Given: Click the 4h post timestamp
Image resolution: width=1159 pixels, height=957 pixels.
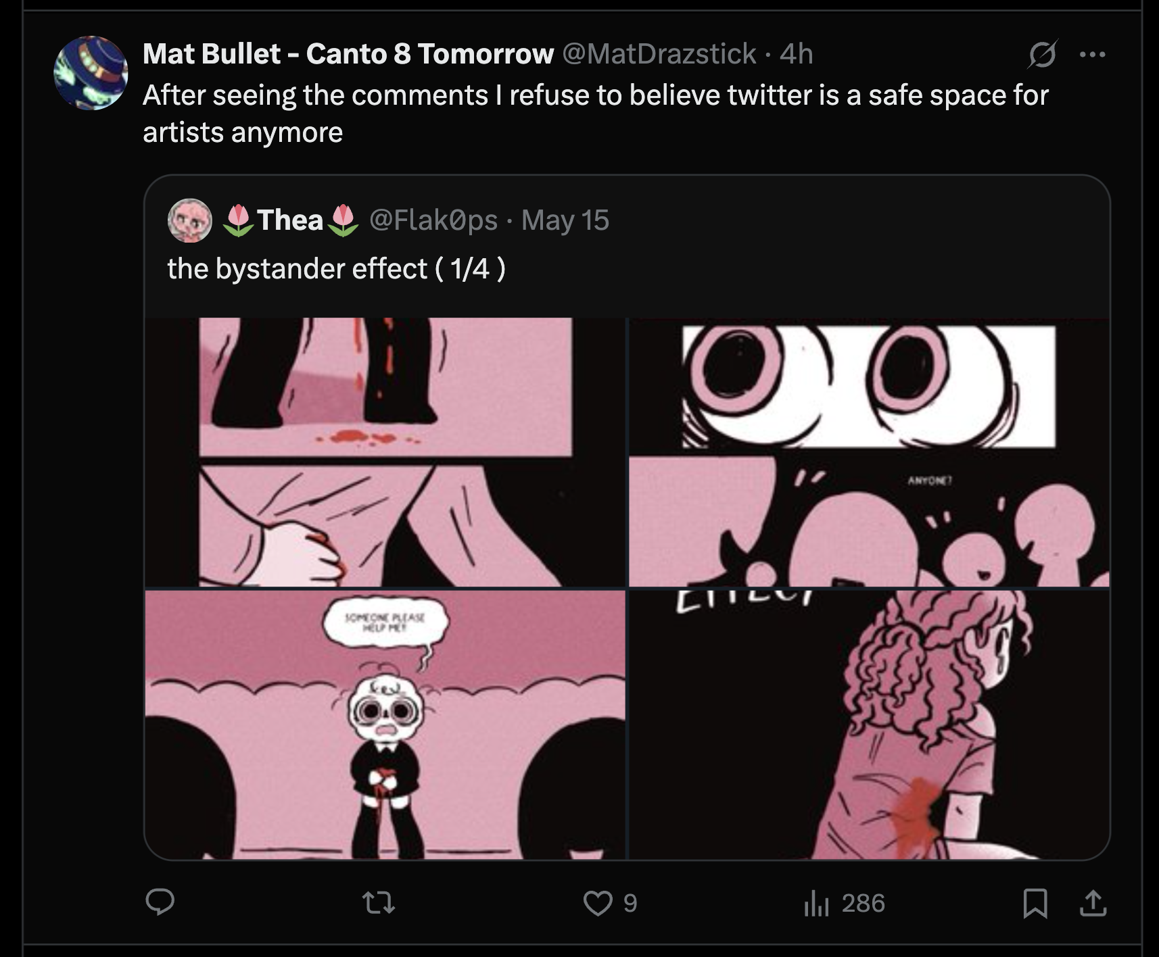Looking at the screenshot, I should point(796,54).
